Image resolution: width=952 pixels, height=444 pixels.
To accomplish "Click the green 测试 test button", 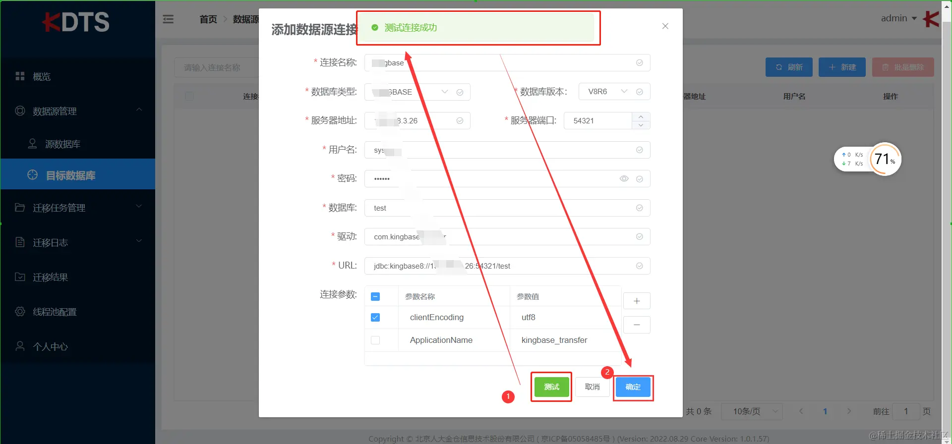I will (551, 387).
